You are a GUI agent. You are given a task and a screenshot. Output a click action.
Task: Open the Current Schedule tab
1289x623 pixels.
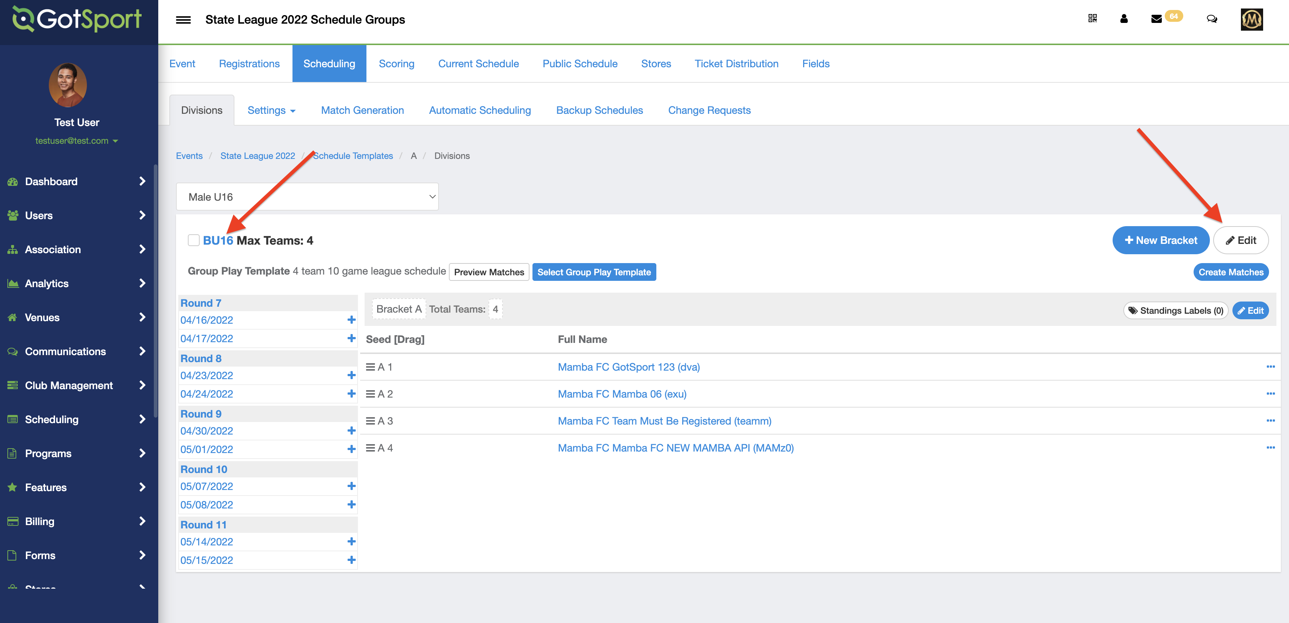[x=478, y=64]
